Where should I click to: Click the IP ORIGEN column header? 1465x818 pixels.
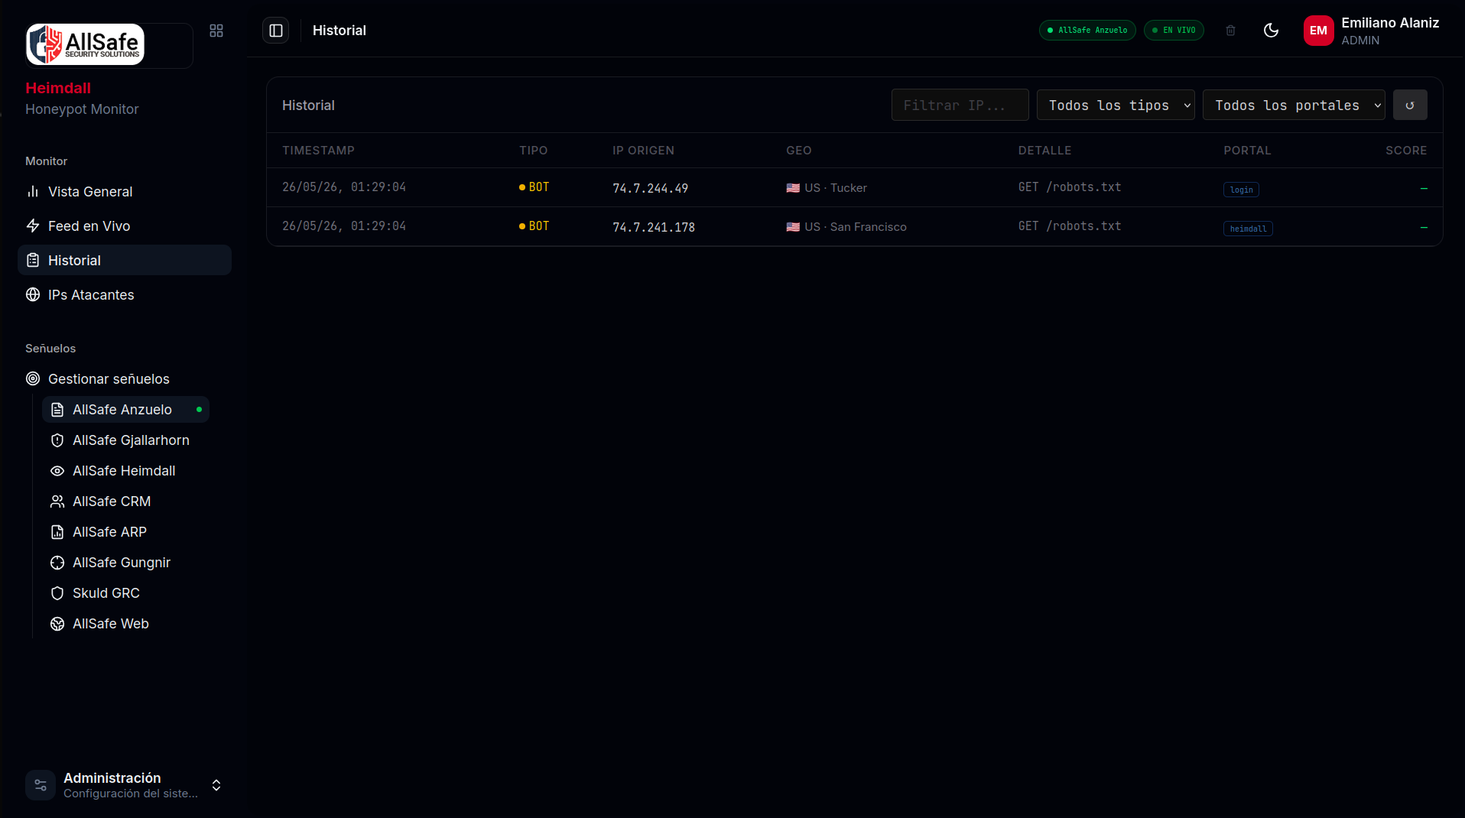643,151
